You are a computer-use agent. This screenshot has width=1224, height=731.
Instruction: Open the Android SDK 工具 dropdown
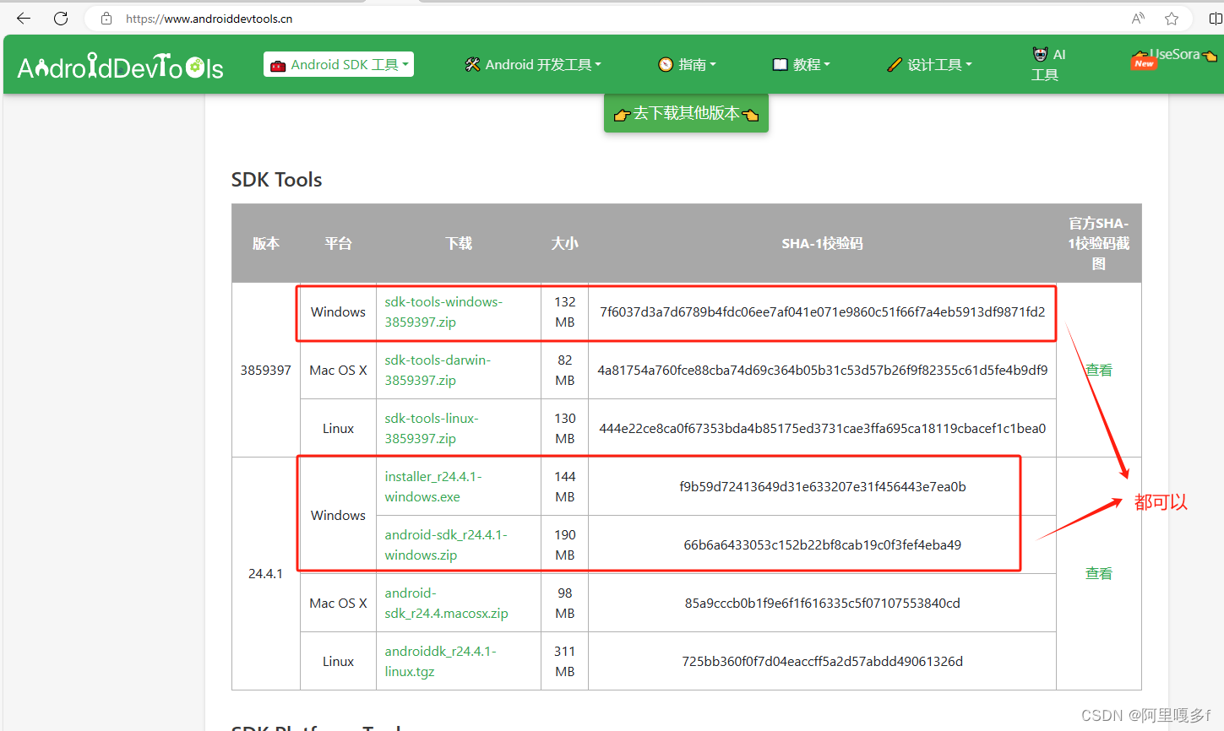[x=339, y=64]
